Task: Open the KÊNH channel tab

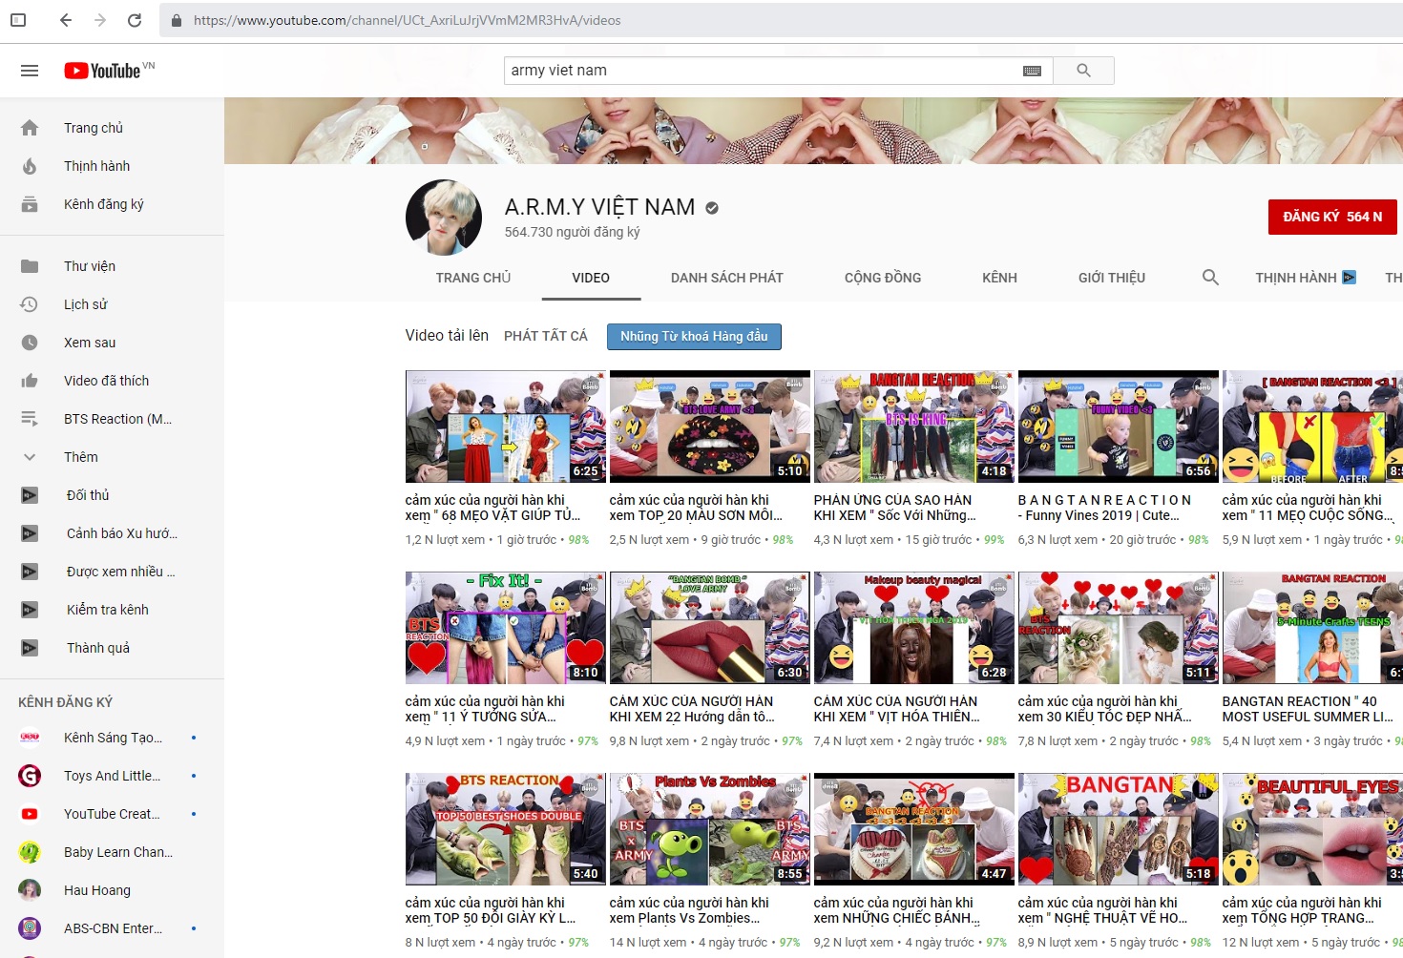Action: [999, 278]
